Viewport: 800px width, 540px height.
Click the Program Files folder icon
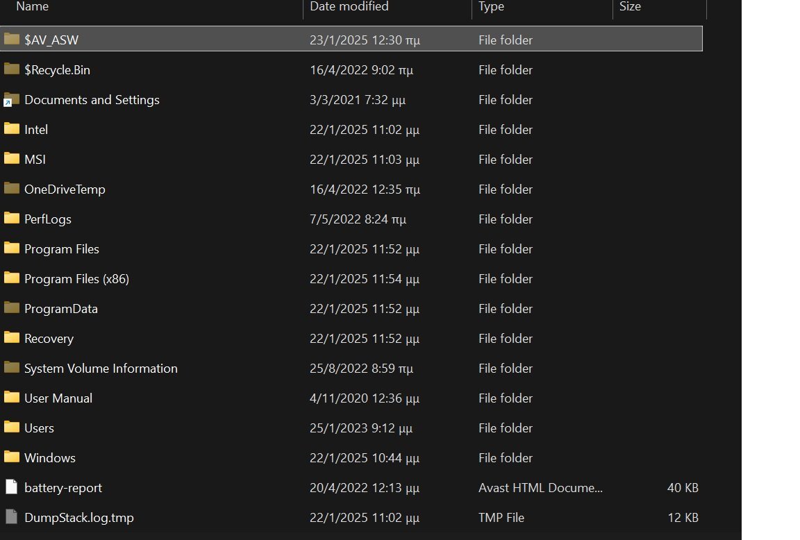click(x=11, y=248)
